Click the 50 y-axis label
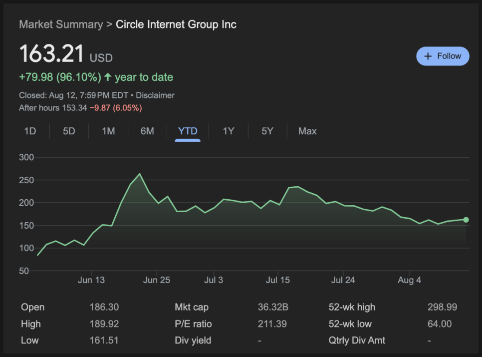The width and height of the screenshot is (482, 357). pos(24,271)
